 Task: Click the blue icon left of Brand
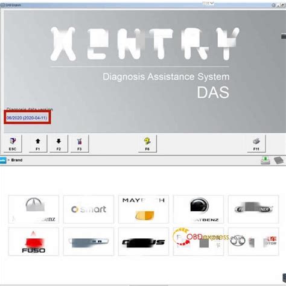(3, 160)
